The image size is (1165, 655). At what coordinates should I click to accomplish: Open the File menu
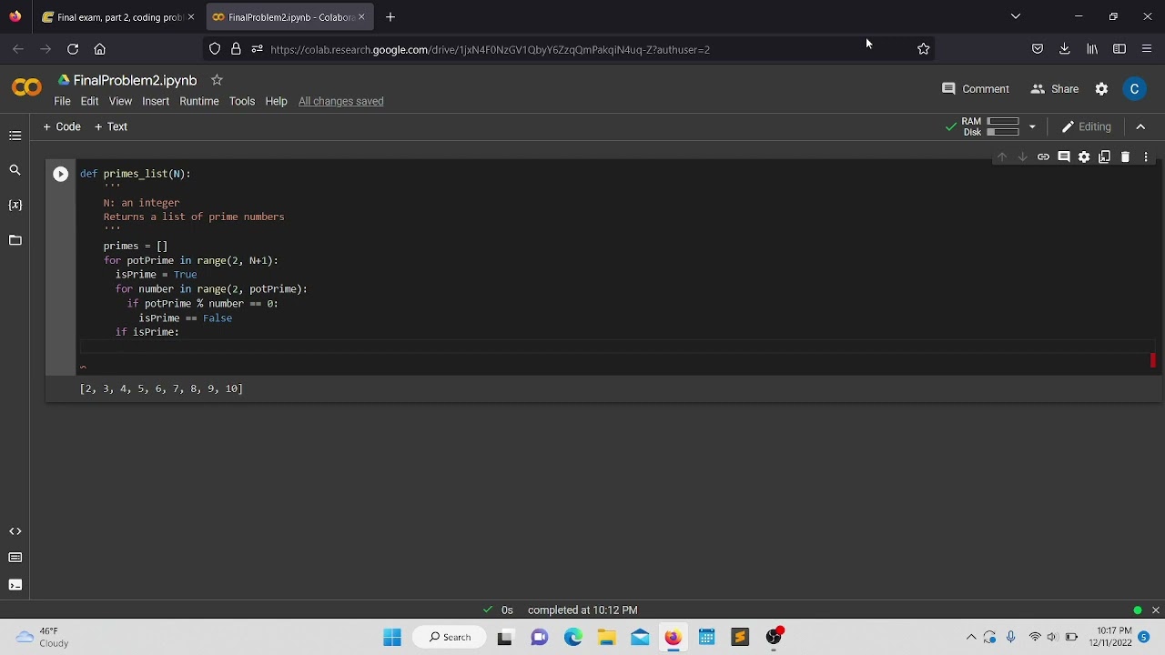tap(62, 101)
